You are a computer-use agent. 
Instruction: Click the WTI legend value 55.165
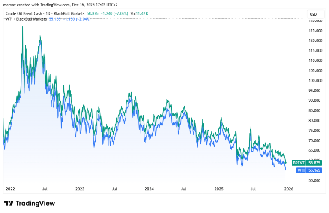click(55, 19)
